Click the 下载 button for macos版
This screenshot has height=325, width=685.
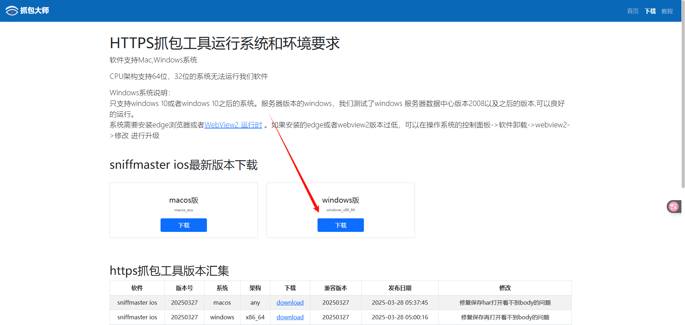click(x=184, y=225)
